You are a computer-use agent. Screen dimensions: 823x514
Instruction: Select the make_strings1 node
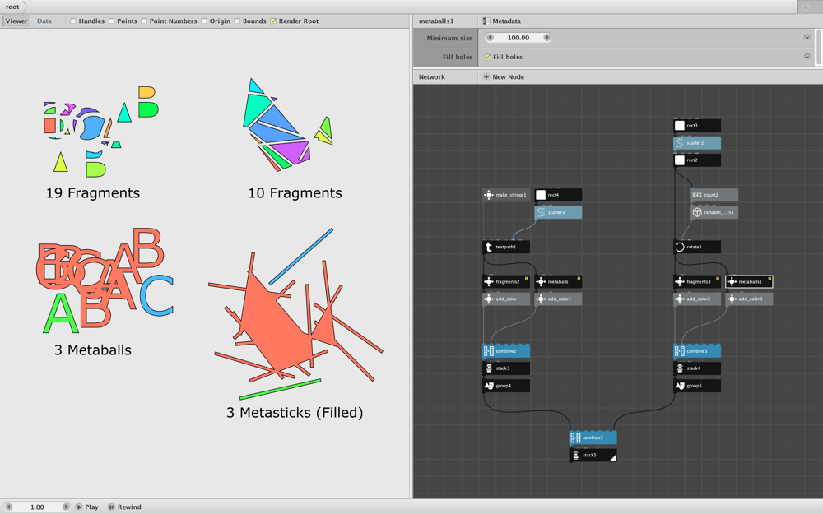[x=506, y=195]
